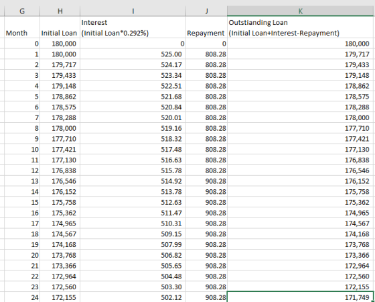The width and height of the screenshot is (375, 302).
Task: Select first repayment cell of 908.28 in month 13
Action: [206, 181]
